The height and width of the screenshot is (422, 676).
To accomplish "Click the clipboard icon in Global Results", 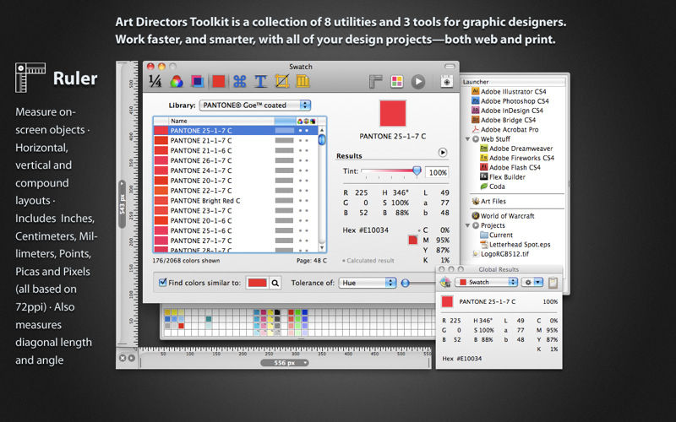I will point(553,283).
